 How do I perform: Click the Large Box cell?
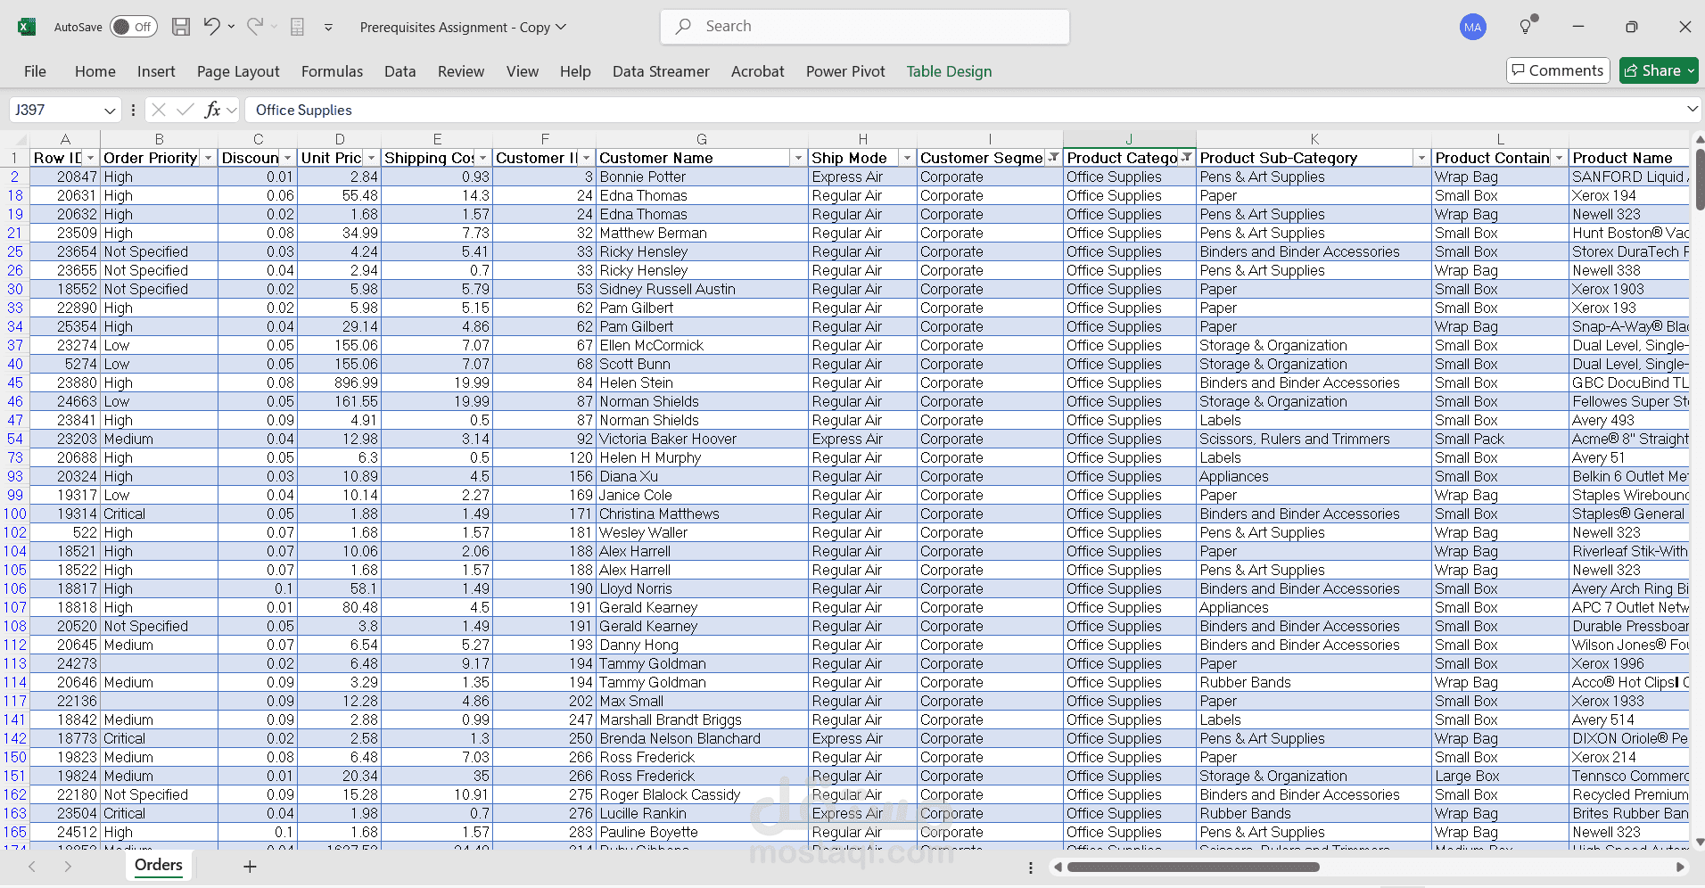tap(1500, 776)
